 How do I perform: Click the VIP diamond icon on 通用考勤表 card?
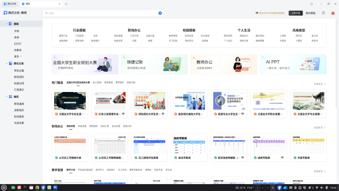(x=282, y=157)
